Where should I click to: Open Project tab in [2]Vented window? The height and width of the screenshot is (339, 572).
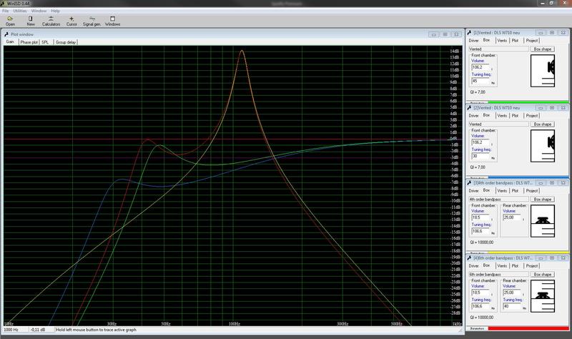pos(532,116)
